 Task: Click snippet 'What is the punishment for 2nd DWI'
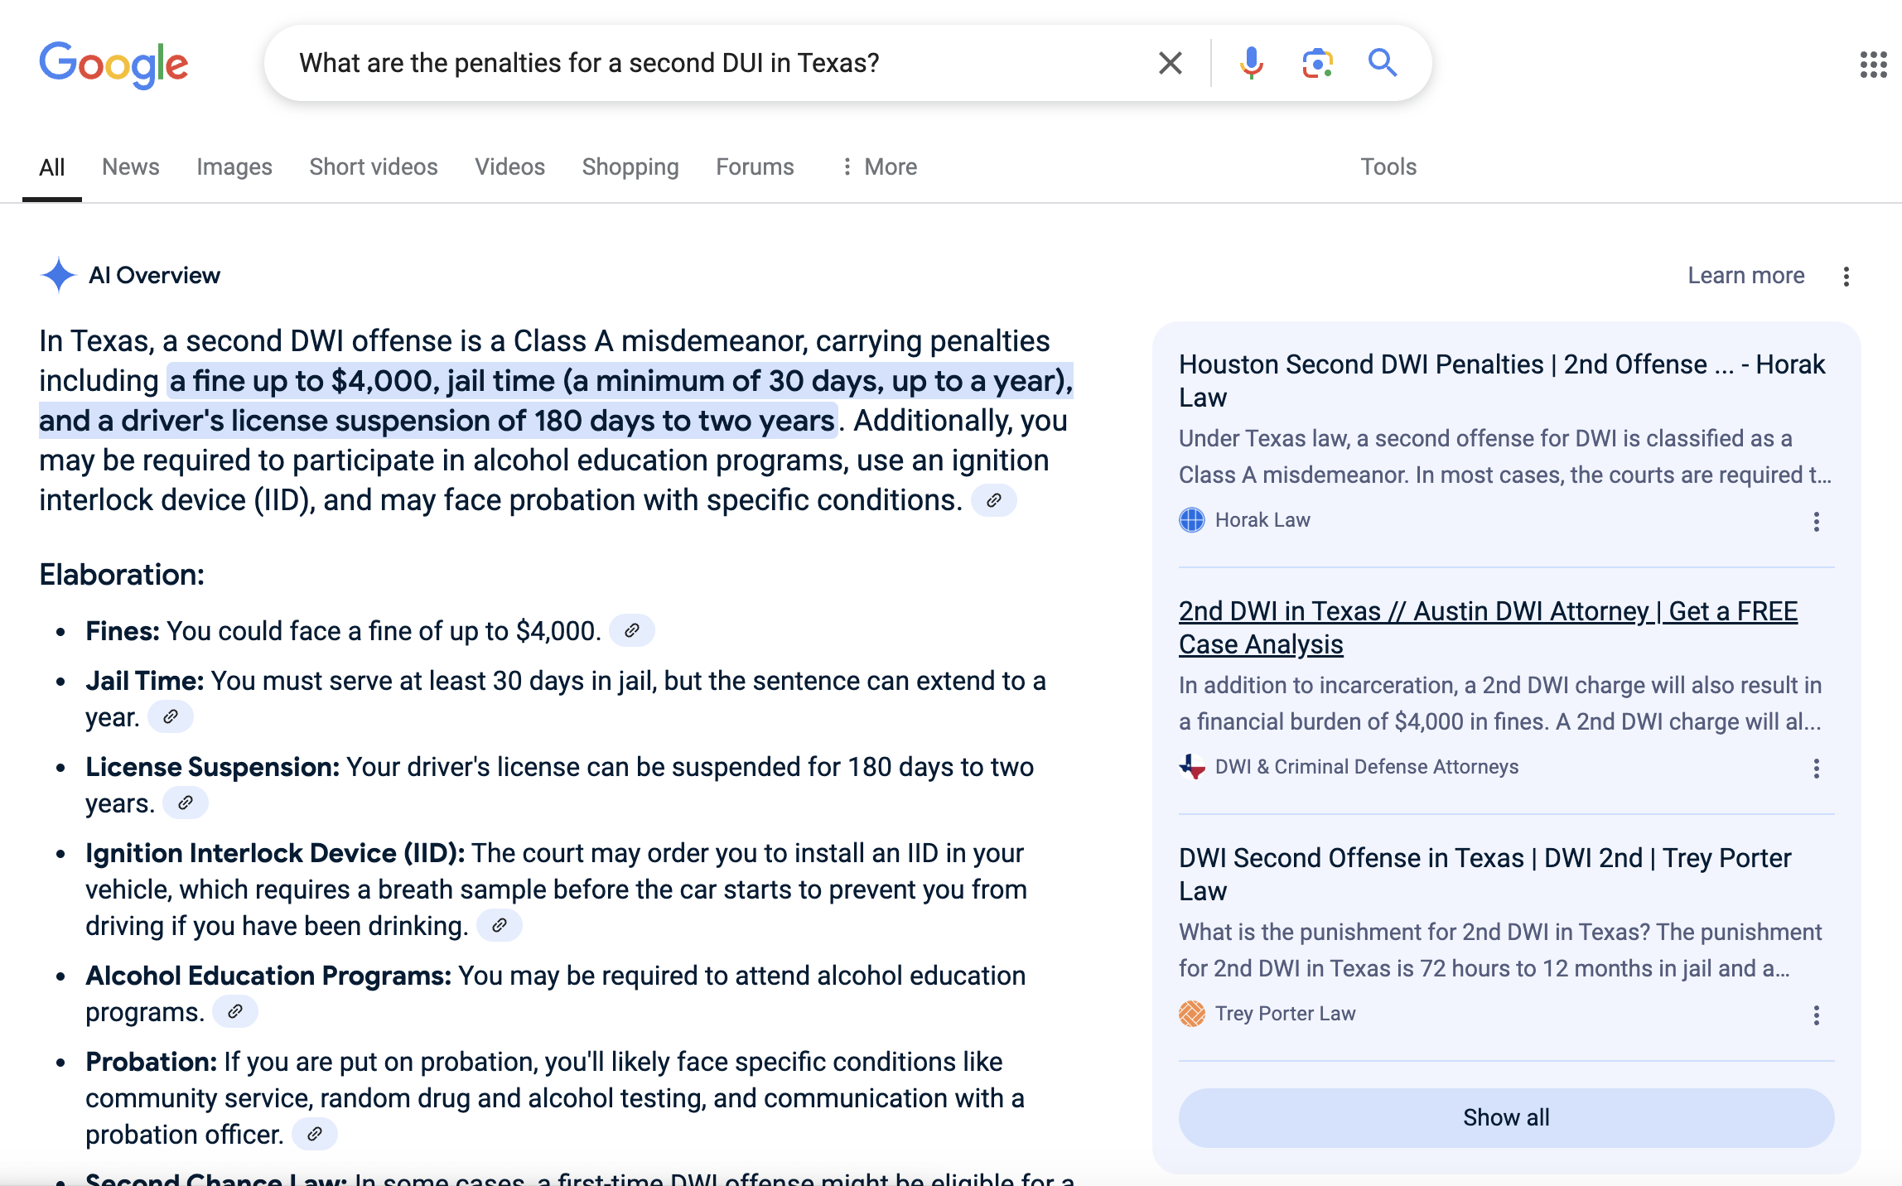tap(1500, 951)
